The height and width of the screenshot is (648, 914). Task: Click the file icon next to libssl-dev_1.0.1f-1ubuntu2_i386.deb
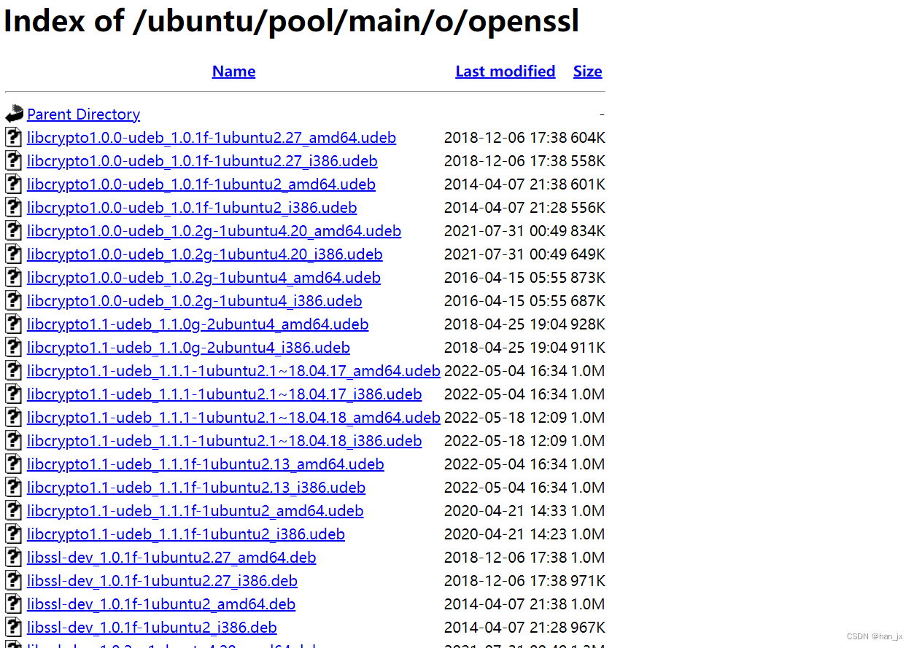click(13, 627)
